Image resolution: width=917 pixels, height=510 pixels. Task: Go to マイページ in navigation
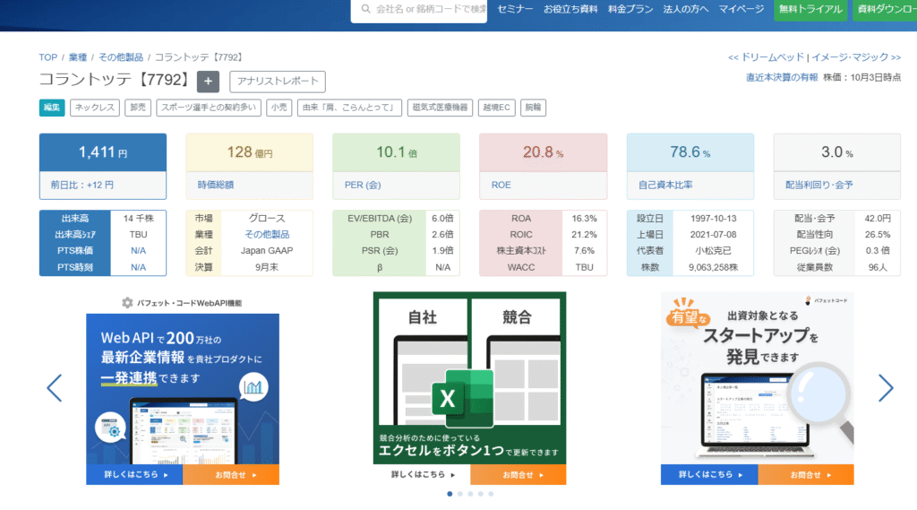[x=741, y=10]
